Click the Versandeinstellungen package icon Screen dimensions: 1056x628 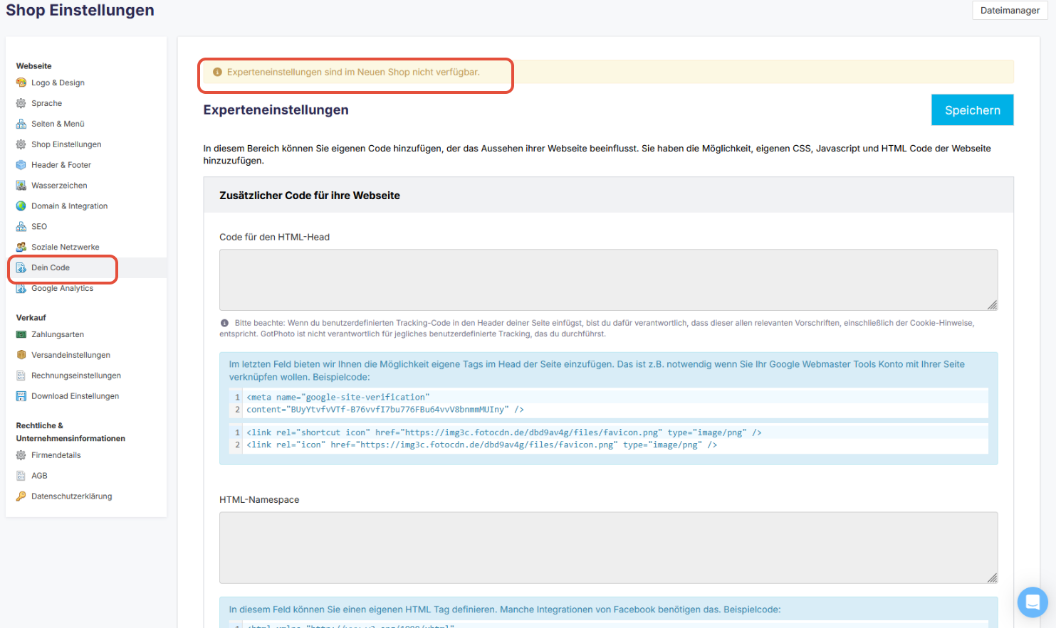21,355
